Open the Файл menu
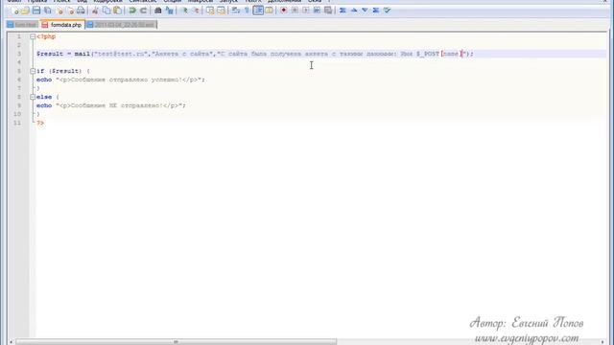614x345 pixels. [x=14, y=1]
